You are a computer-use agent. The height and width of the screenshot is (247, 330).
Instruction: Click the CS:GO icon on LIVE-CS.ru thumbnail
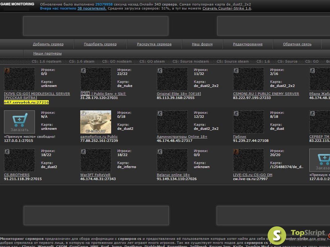pos(236,152)
